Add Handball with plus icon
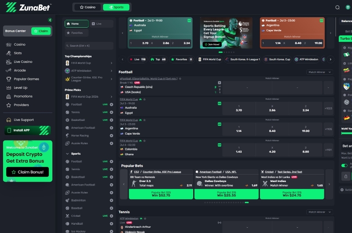This screenshot has width=352, height=233. (111, 224)
